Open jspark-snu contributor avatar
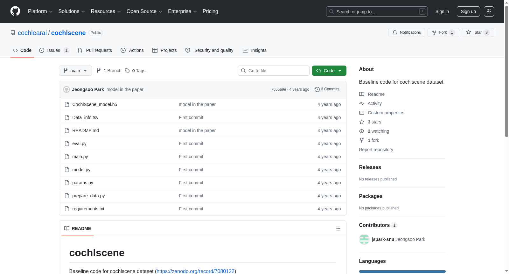 click(364, 239)
